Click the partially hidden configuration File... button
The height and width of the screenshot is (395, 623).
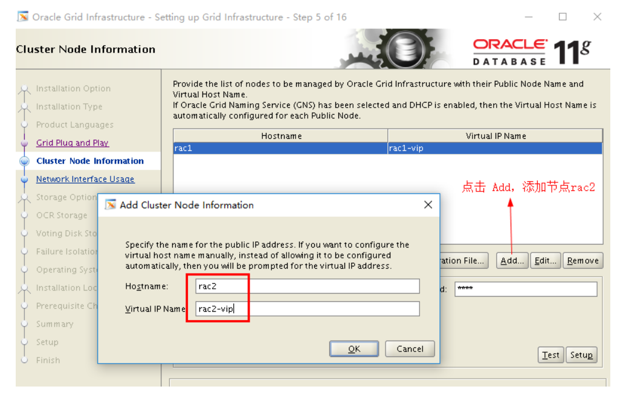(464, 261)
